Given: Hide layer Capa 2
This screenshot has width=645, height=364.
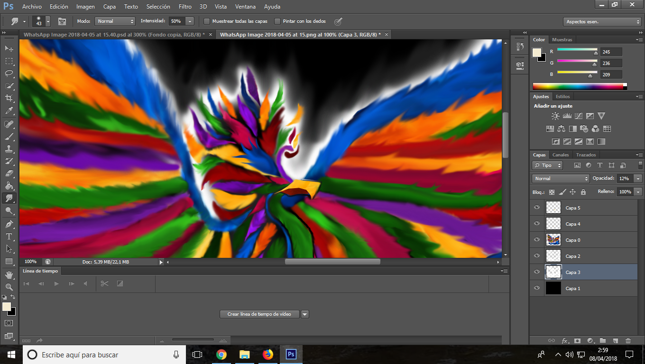Looking at the screenshot, I should pos(537,256).
